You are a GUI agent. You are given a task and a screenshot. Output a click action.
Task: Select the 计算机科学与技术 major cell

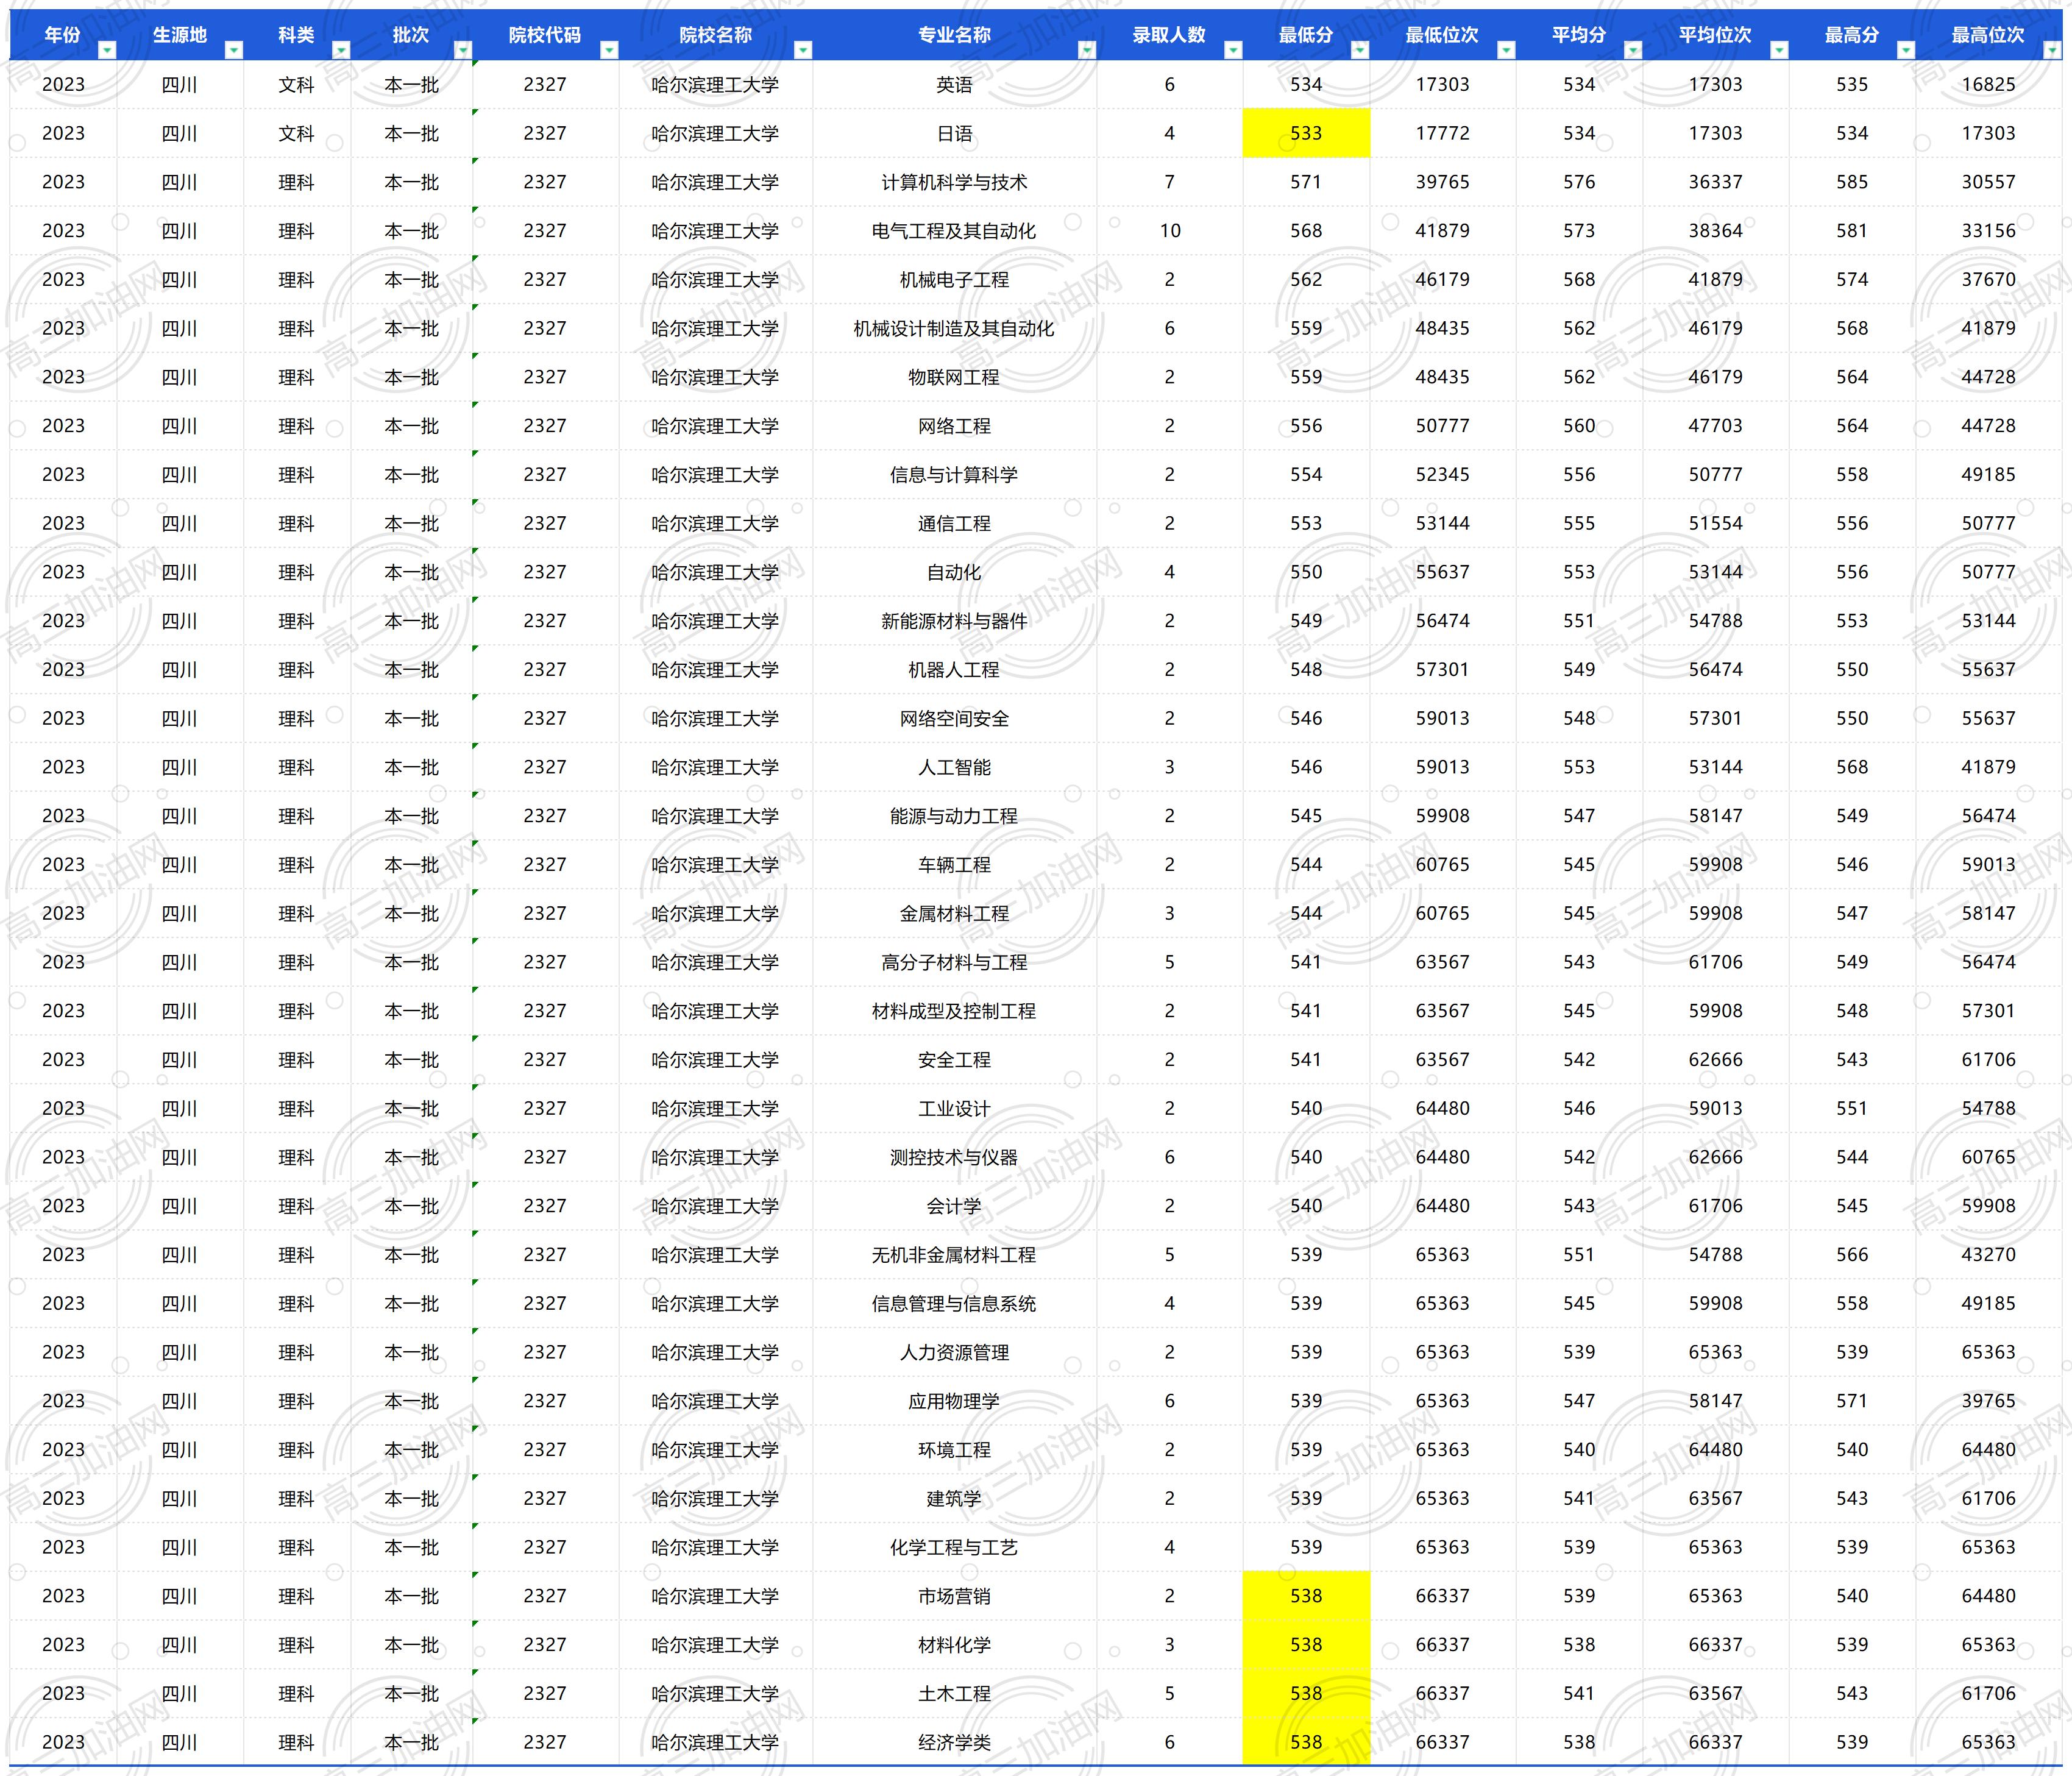(x=955, y=182)
